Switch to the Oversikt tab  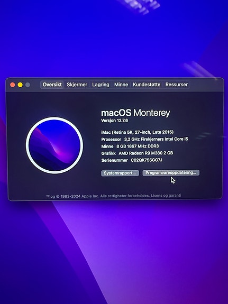coord(52,85)
